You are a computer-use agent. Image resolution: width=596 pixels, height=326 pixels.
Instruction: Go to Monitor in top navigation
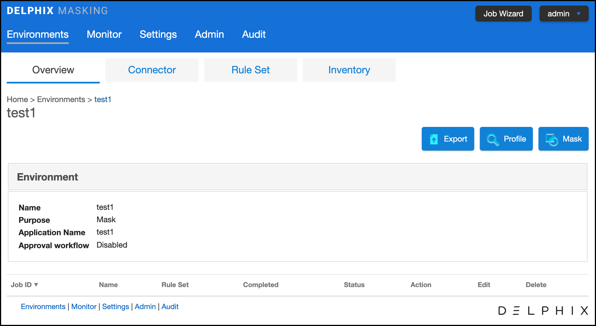104,34
